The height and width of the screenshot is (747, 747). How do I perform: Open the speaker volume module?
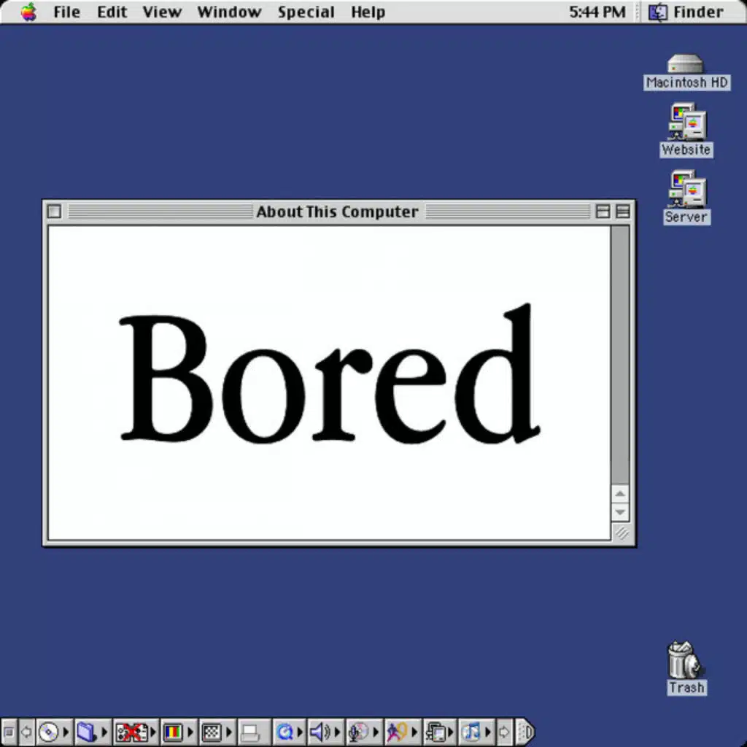click(x=320, y=732)
